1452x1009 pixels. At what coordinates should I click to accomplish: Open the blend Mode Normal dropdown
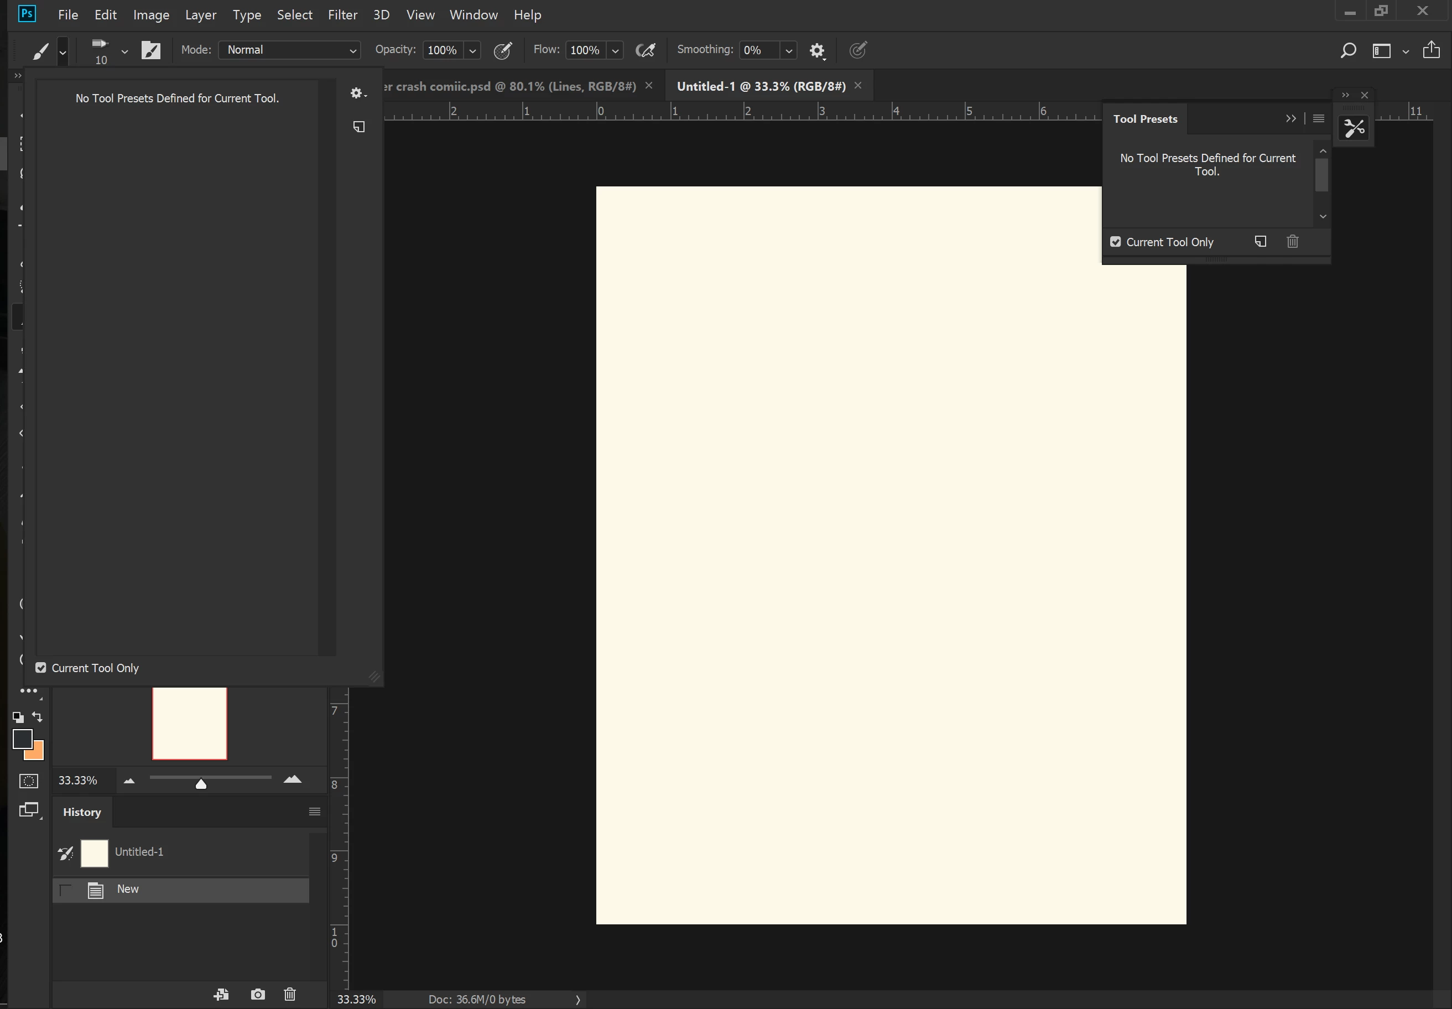pos(289,50)
